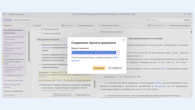Close the save project dialog with X
The width and height of the screenshot is (195, 110).
[x=123, y=40]
